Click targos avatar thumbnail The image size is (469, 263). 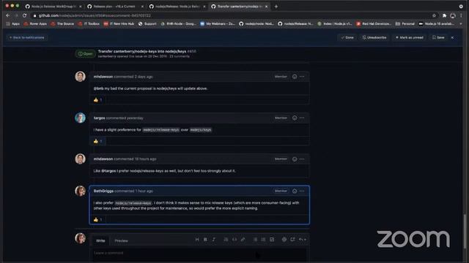80,118
